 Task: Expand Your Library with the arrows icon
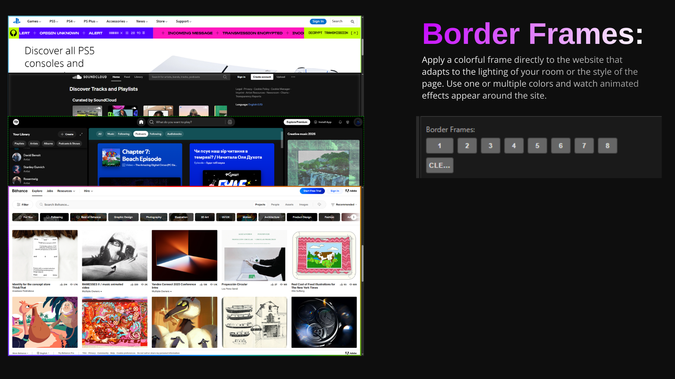pos(81,134)
